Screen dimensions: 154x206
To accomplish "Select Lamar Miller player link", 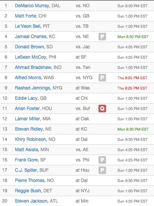I will click(27, 119).
